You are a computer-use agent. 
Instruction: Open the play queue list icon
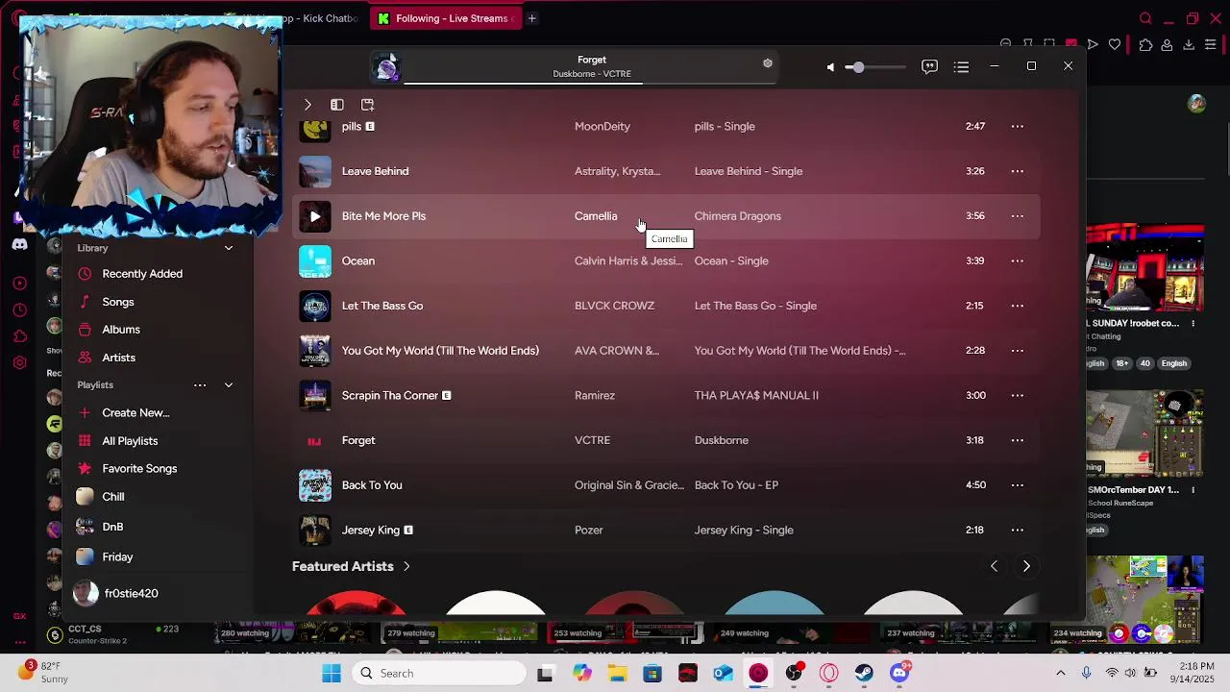tap(961, 67)
